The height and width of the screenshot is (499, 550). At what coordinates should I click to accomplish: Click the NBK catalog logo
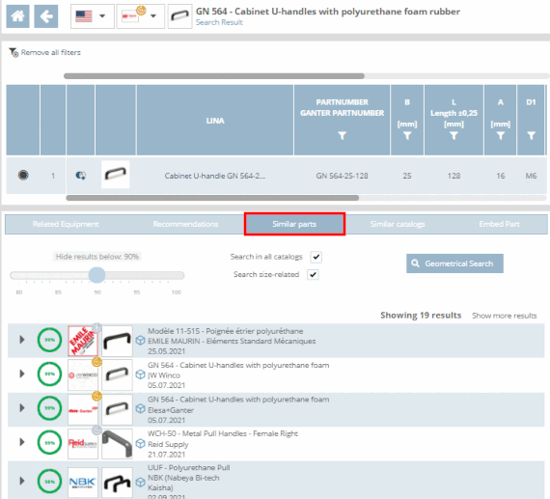(x=83, y=483)
